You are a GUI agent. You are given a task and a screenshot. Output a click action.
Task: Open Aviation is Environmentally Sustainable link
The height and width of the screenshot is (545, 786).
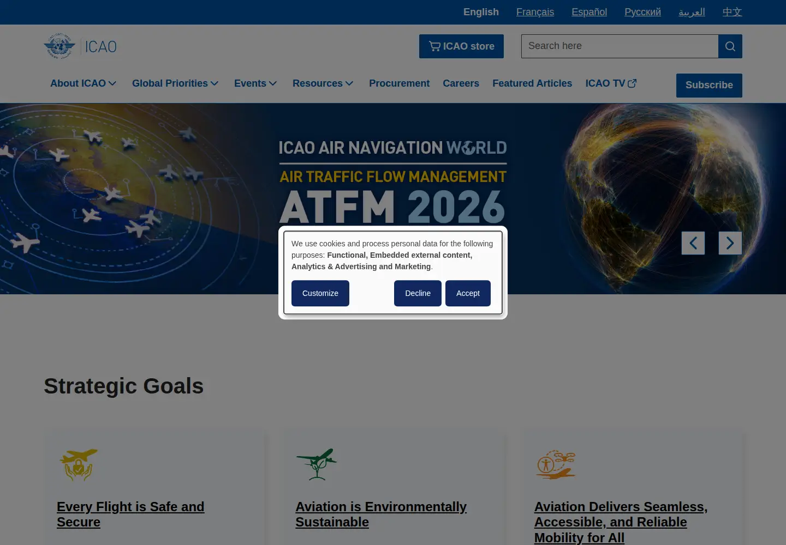(x=381, y=514)
